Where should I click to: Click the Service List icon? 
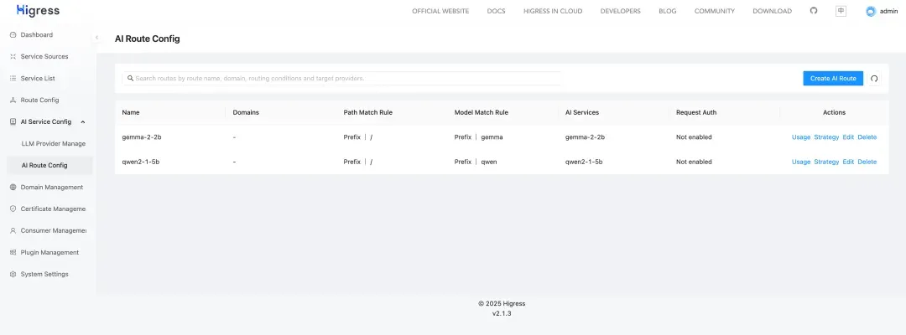point(13,79)
